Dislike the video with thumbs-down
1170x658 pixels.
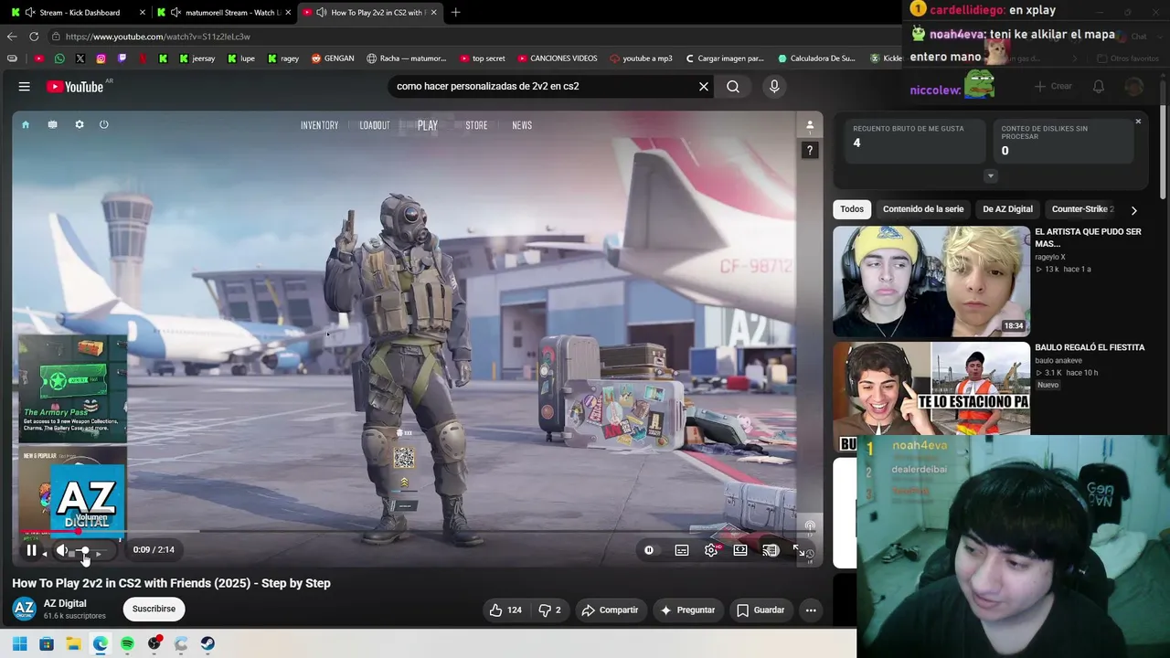coord(549,610)
